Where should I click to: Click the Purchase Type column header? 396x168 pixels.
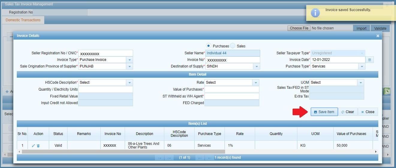click(209, 134)
